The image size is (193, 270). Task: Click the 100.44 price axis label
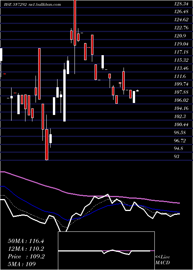(181, 125)
